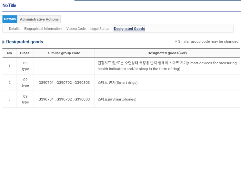The width and height of the screenshot is (241, 176).
Task: Click similar group codes in Smartphones row
Action: click(64, 100)
